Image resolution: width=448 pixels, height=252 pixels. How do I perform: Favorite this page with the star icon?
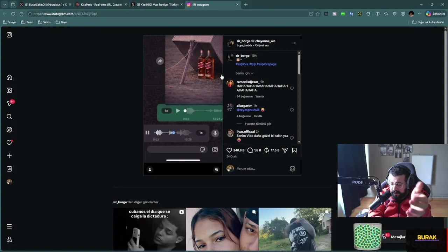[318, 14]
